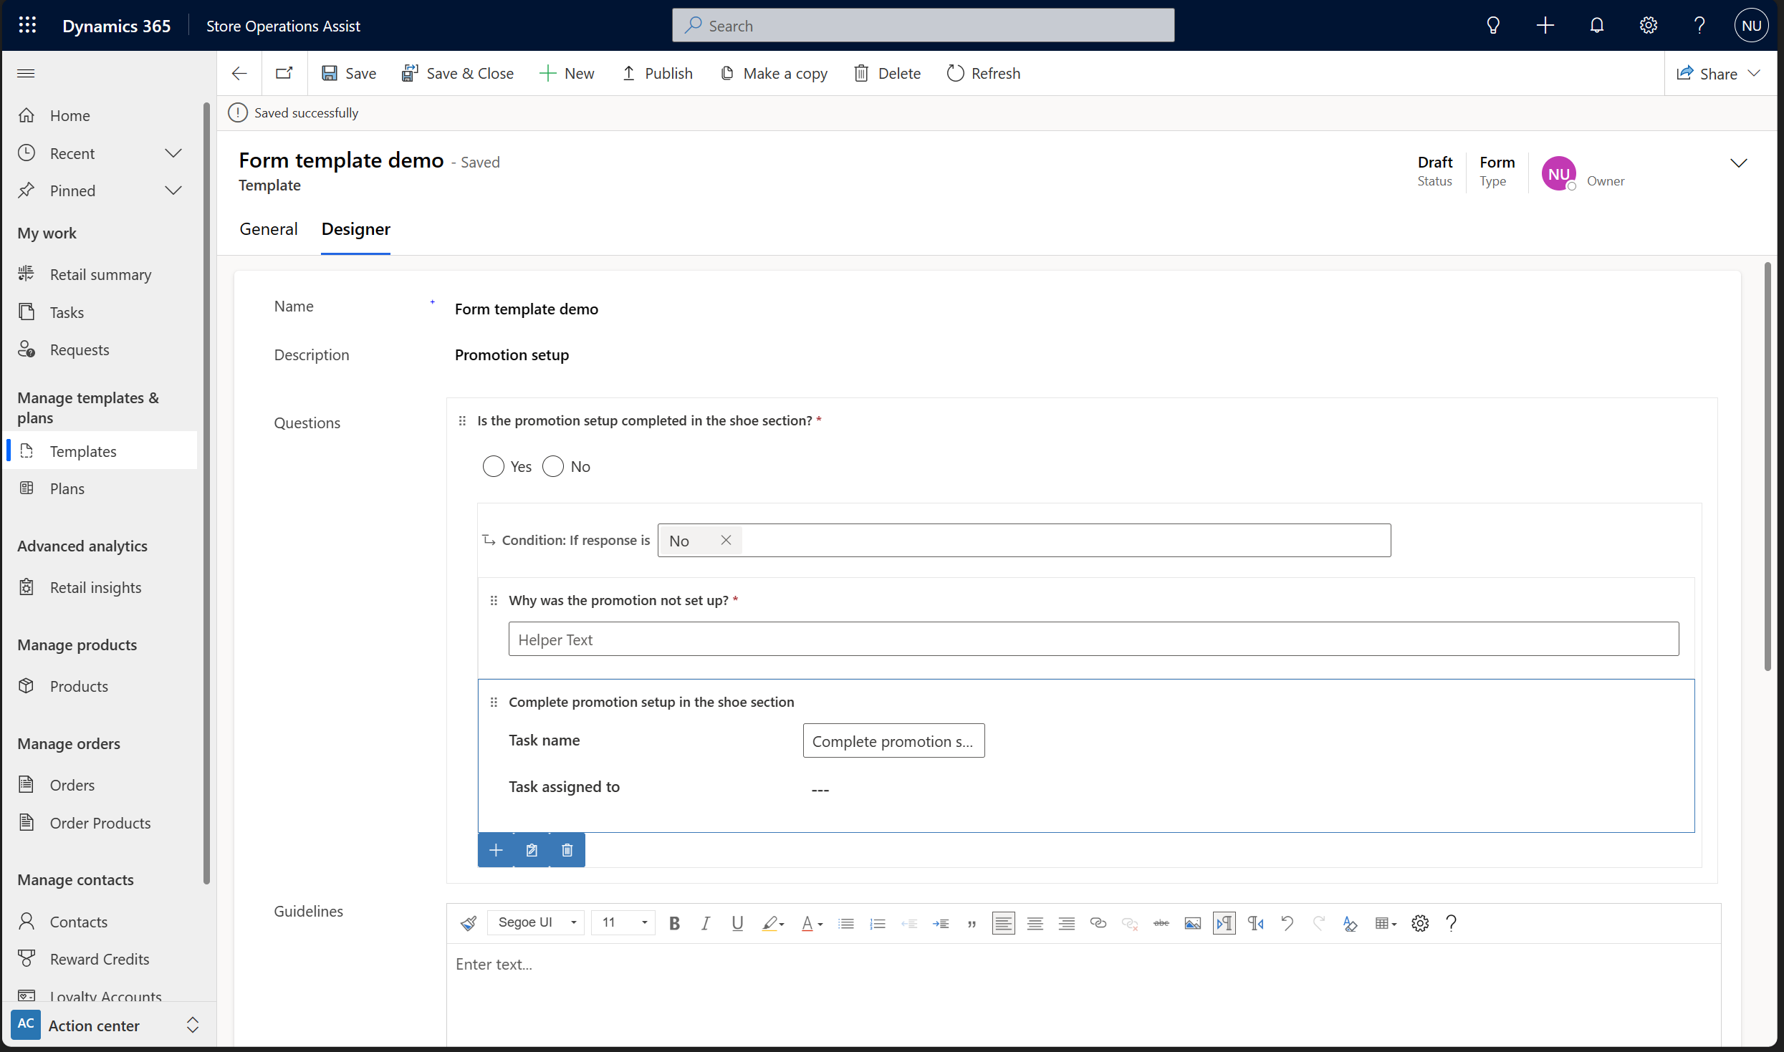Click the Insert link icon
1784x1052 pixels.
(1094, 923)
